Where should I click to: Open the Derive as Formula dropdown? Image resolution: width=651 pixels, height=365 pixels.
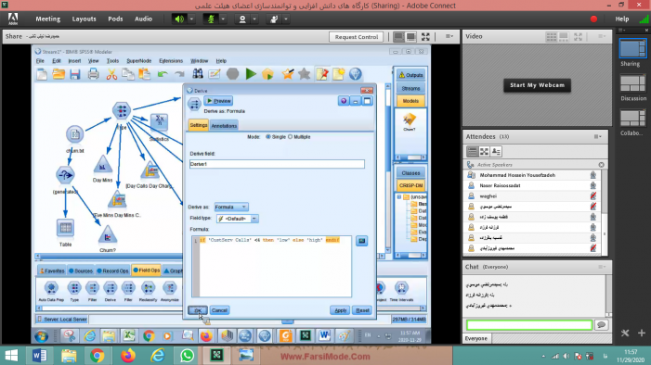231,207
